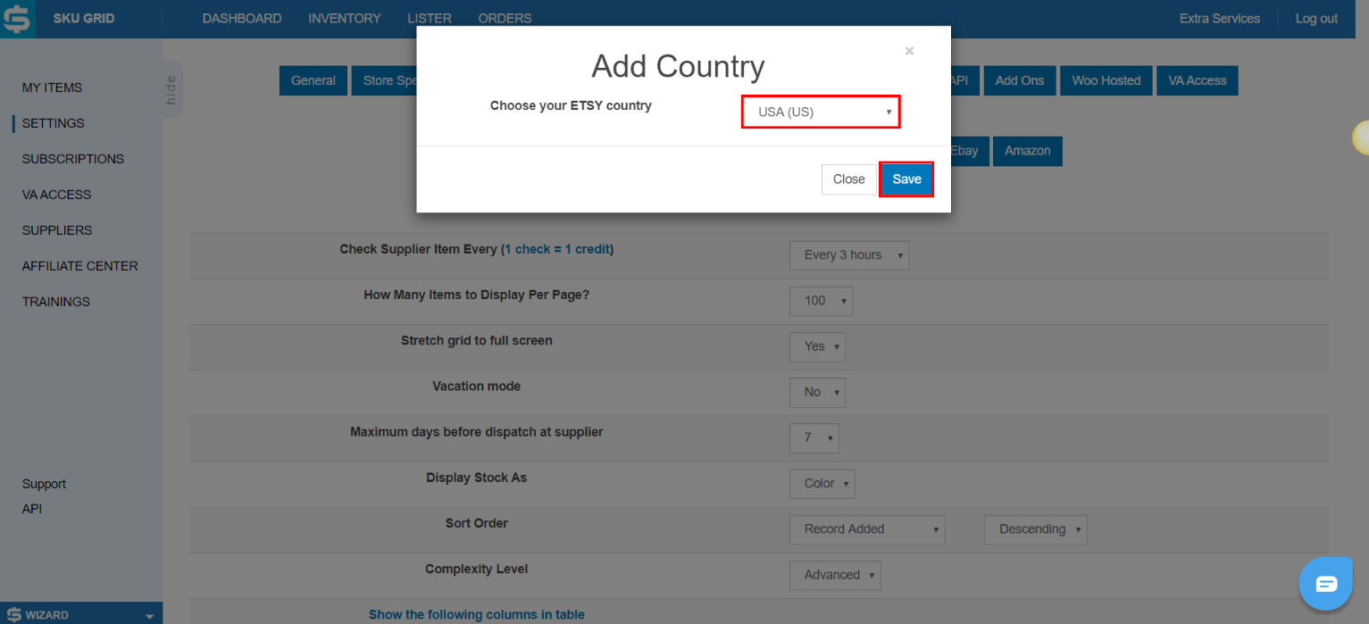Open Suppliers in sidebar
This screenshot has width=1369, height=624.
57,230
